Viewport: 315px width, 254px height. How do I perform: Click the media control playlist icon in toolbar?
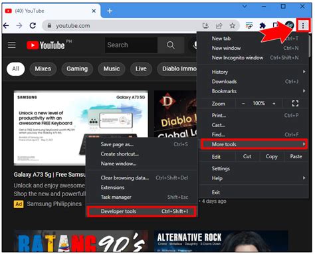click(x=249, y=26)
